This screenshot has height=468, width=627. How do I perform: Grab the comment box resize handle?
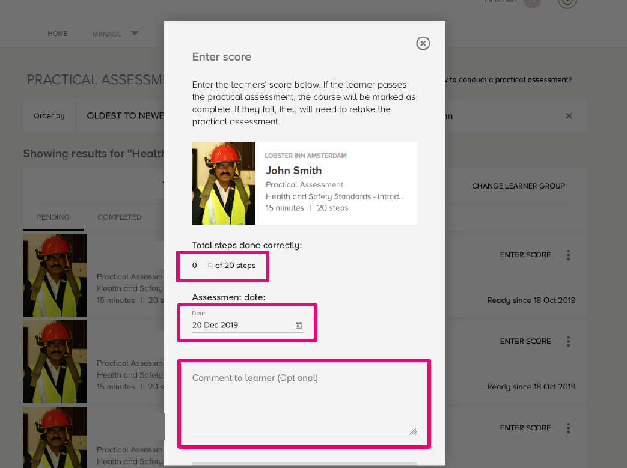point(413,431)
